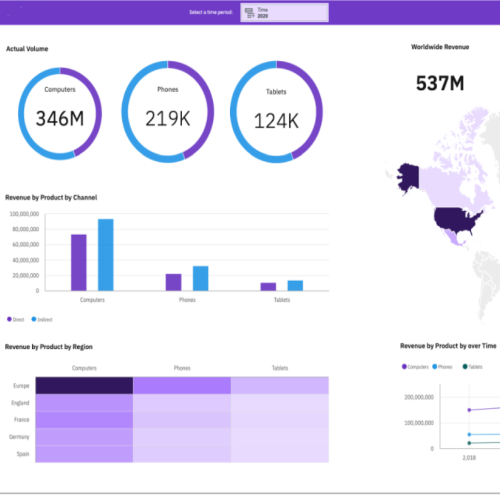Click the Computers Direct revenue bar
Image resolution: width=500 pixels, height=495 pixels.
click(79, 262)
